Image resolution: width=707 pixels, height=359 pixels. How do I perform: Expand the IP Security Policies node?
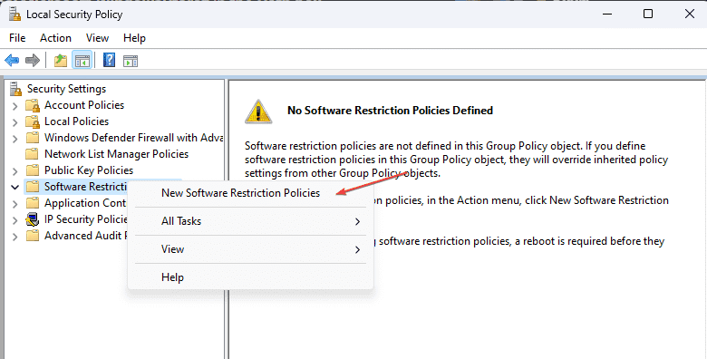15,220
